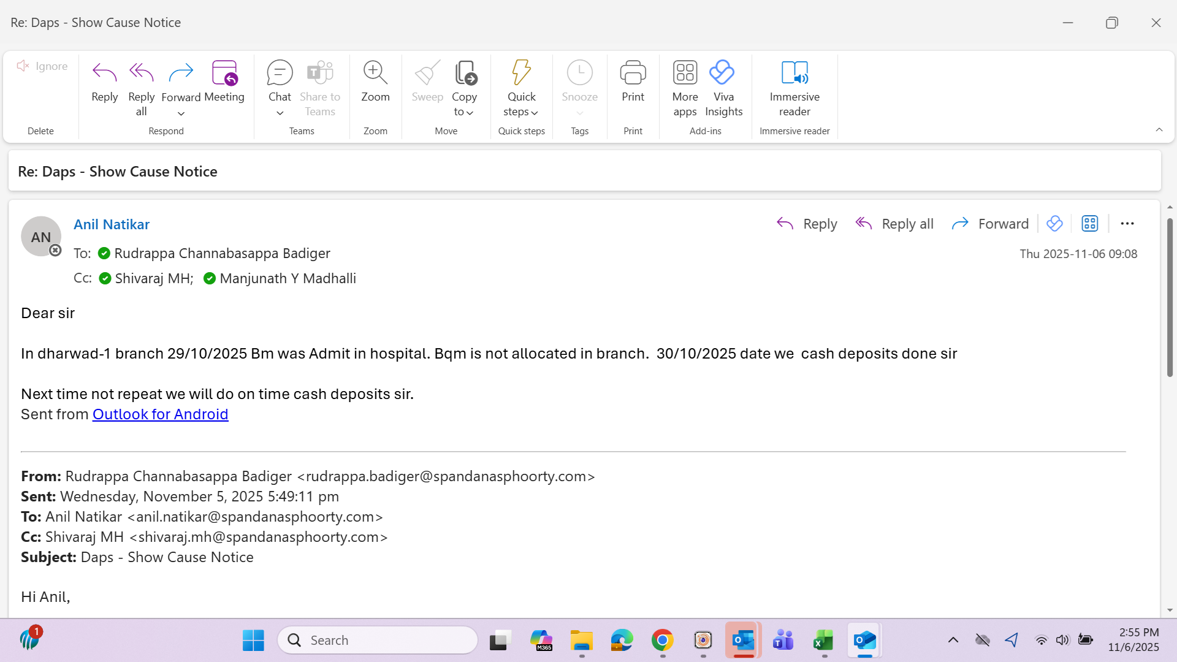This screenshot has width=1177, height=662.
Task: Click the Viva icon in message header
Action: point(1054,224)
